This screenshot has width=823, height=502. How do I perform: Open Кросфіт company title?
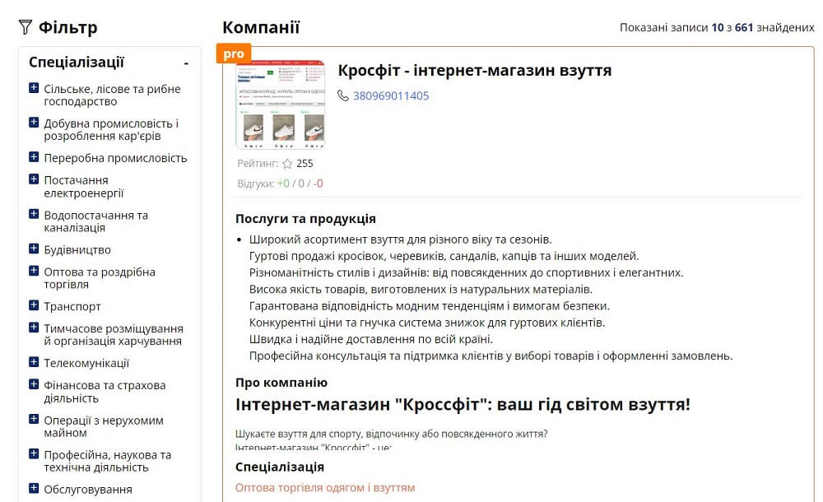click(475, 71)
